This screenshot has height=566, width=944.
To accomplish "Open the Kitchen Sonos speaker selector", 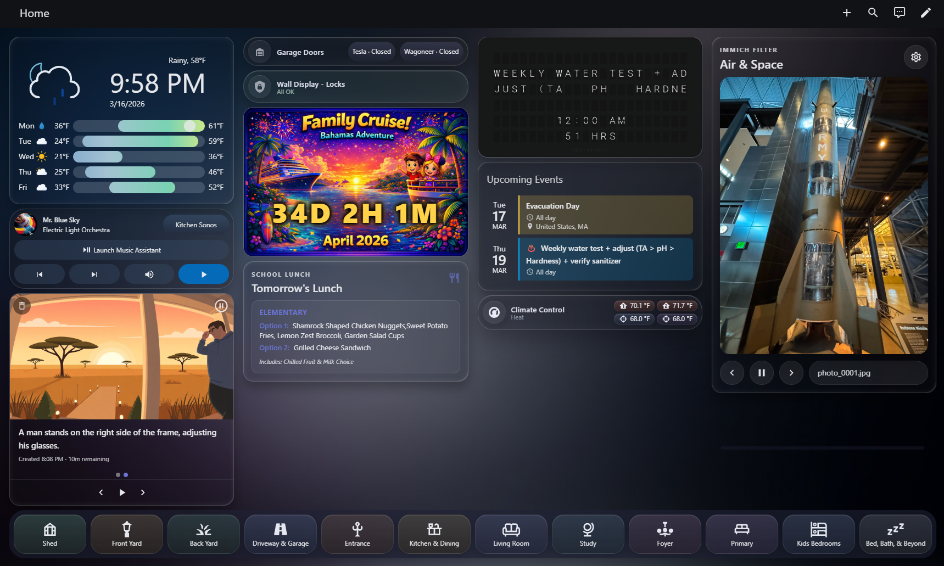I will [195, 225].
